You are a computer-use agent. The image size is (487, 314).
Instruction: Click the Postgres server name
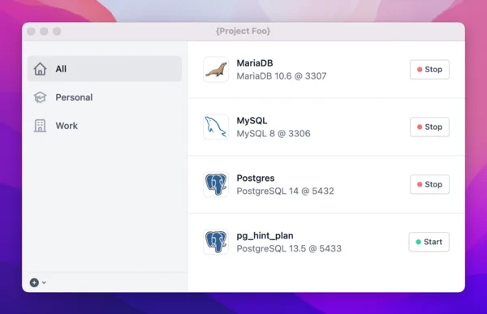pos(256,178)
